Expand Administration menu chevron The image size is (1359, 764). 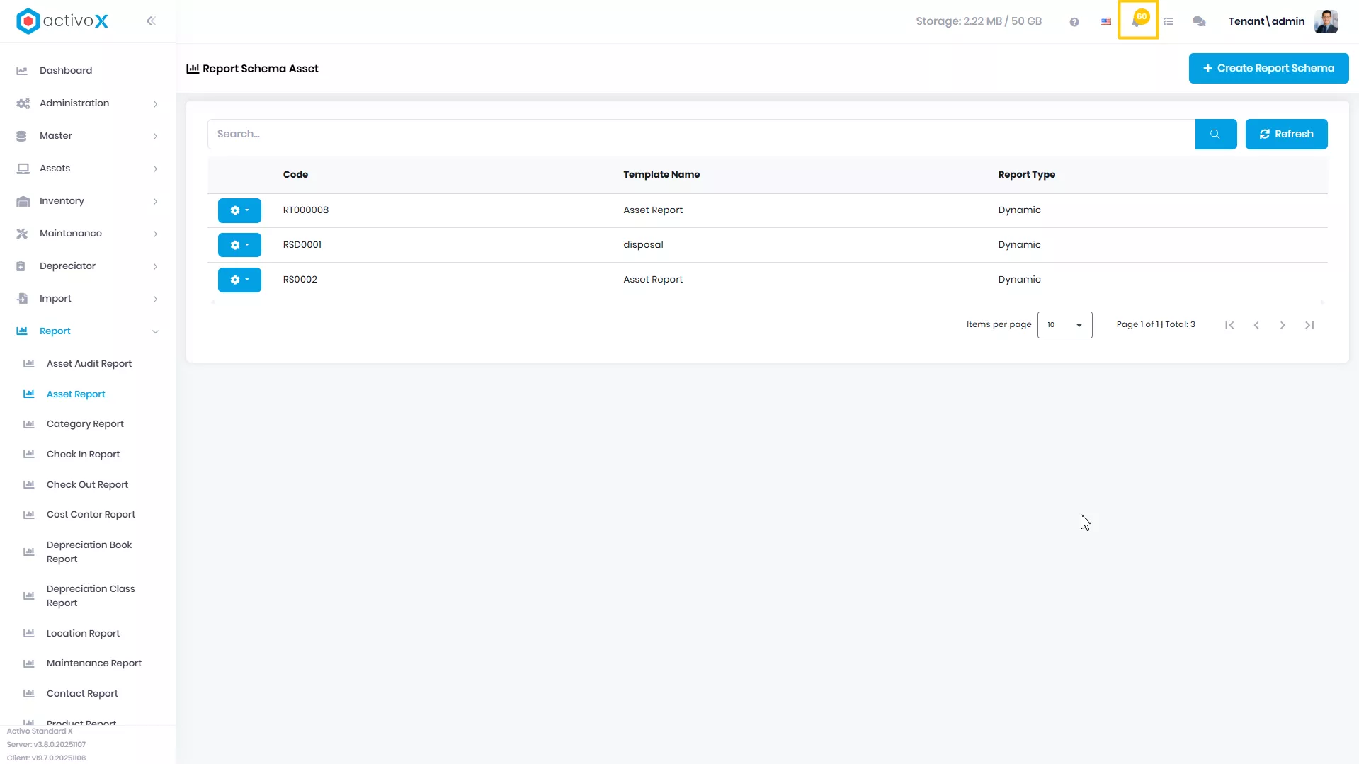[155, 103]
